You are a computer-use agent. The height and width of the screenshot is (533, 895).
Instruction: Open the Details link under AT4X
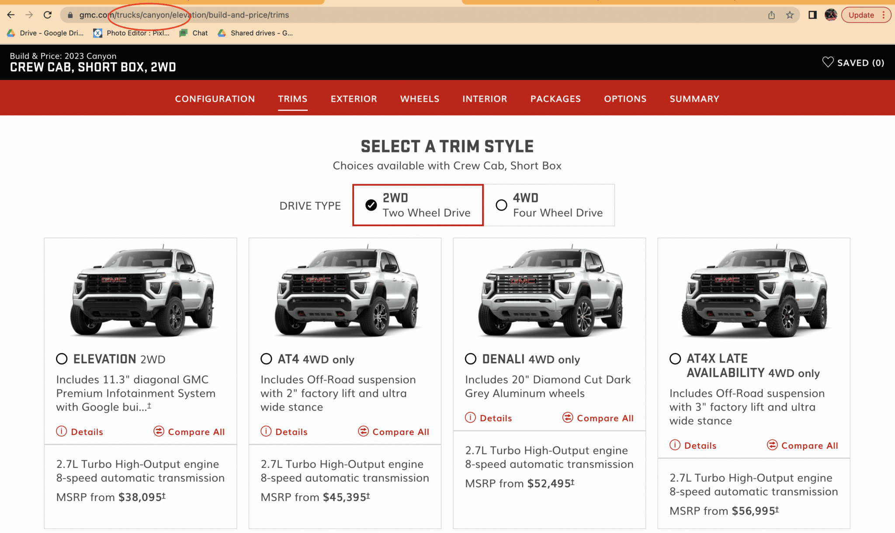click(x=701, y=446)
